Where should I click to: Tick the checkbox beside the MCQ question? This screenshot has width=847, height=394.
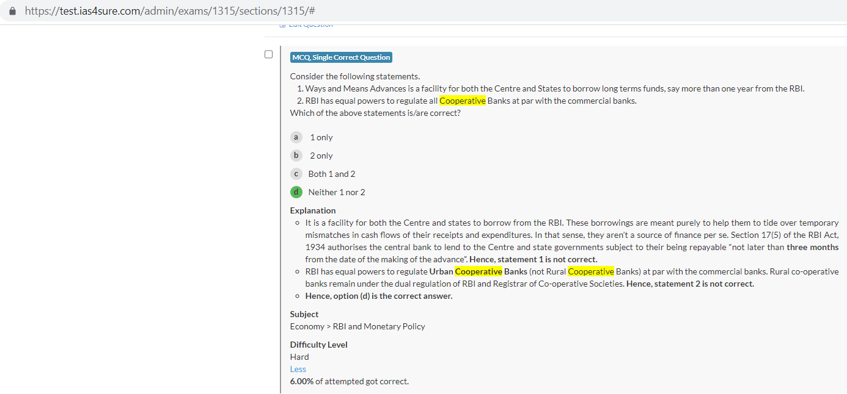point(268,54)
